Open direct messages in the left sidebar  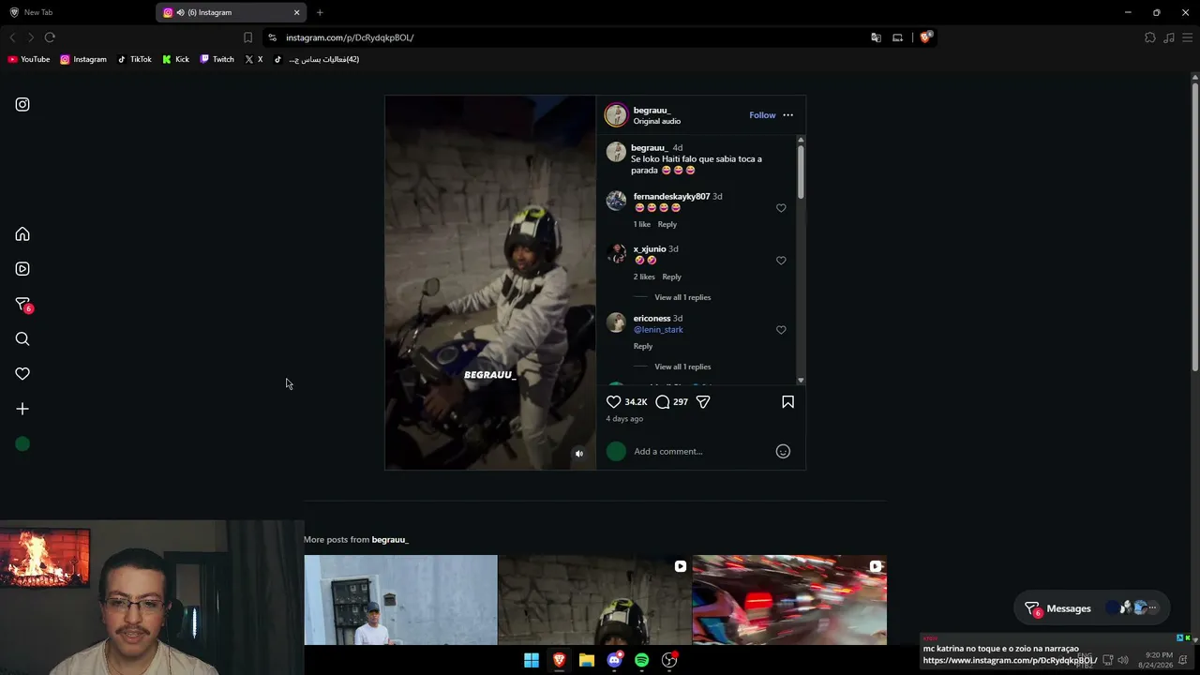click(22, 304)
